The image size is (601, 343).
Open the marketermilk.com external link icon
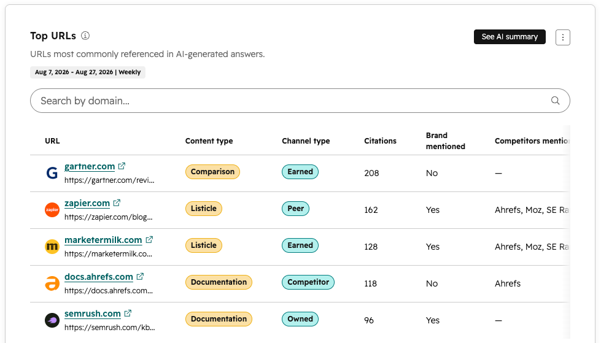(149, 239)
